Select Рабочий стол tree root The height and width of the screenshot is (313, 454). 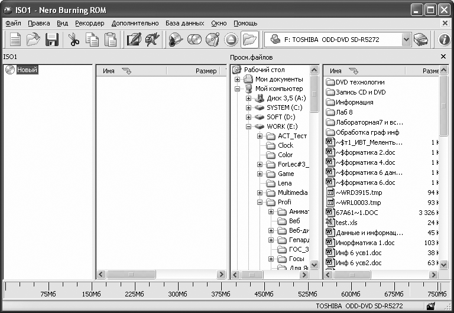click(x=264, y=70)
